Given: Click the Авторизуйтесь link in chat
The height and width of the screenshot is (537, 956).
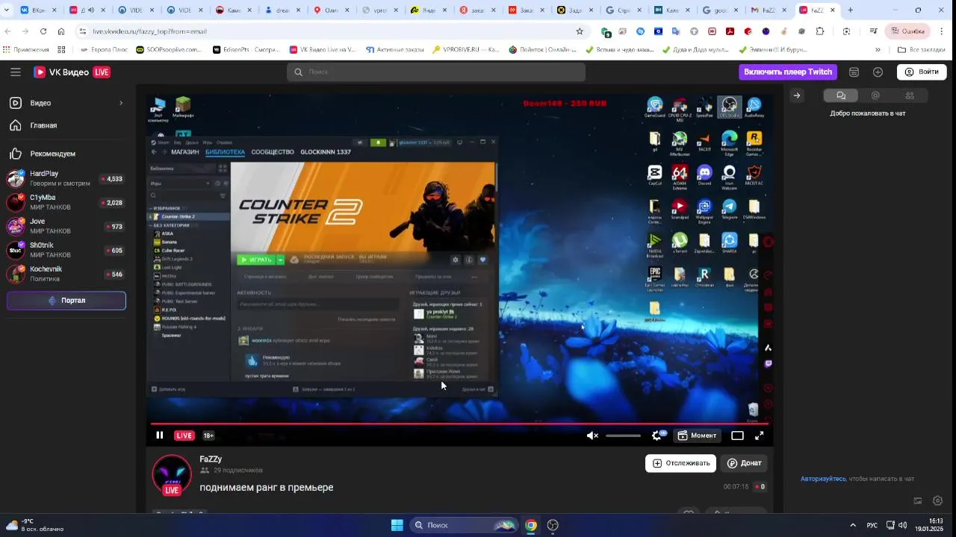Looking at the screenshot, I should 823,479.
